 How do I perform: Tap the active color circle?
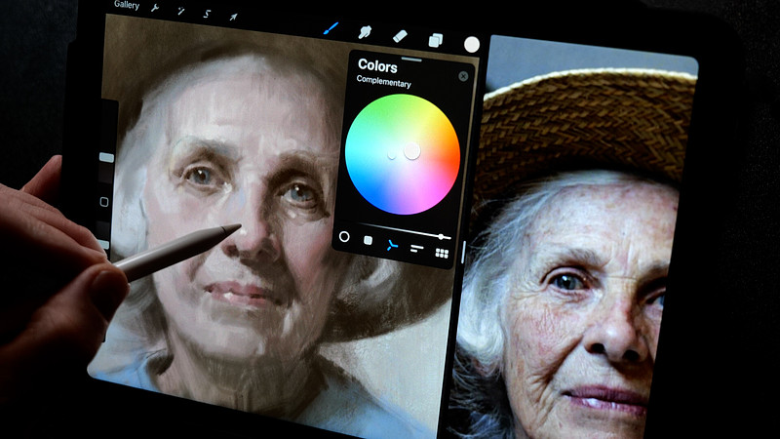pos(472,44)
